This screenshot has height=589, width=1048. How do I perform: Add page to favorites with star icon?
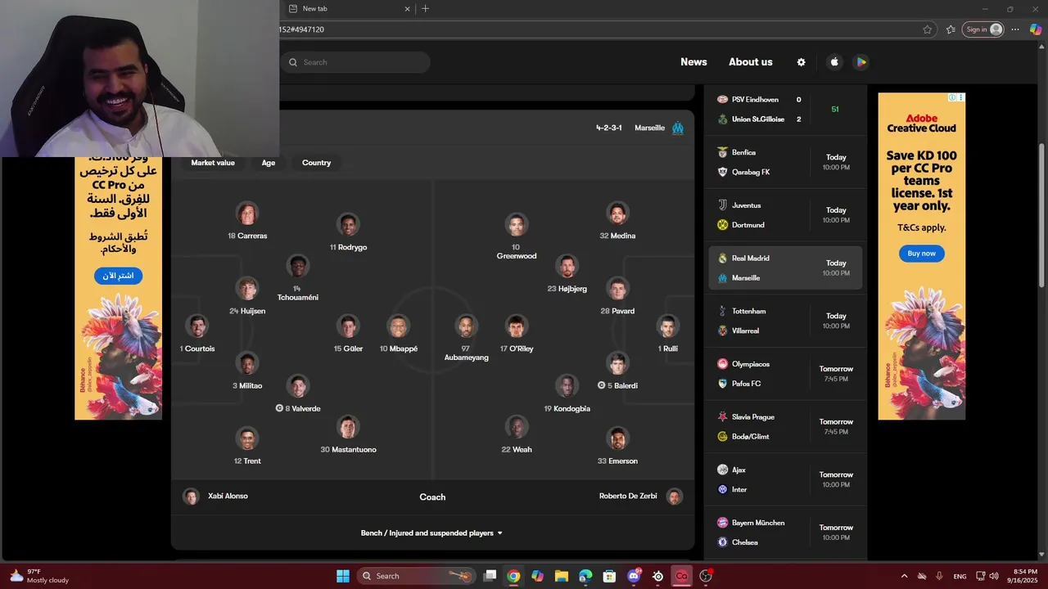tap(927, 29)
